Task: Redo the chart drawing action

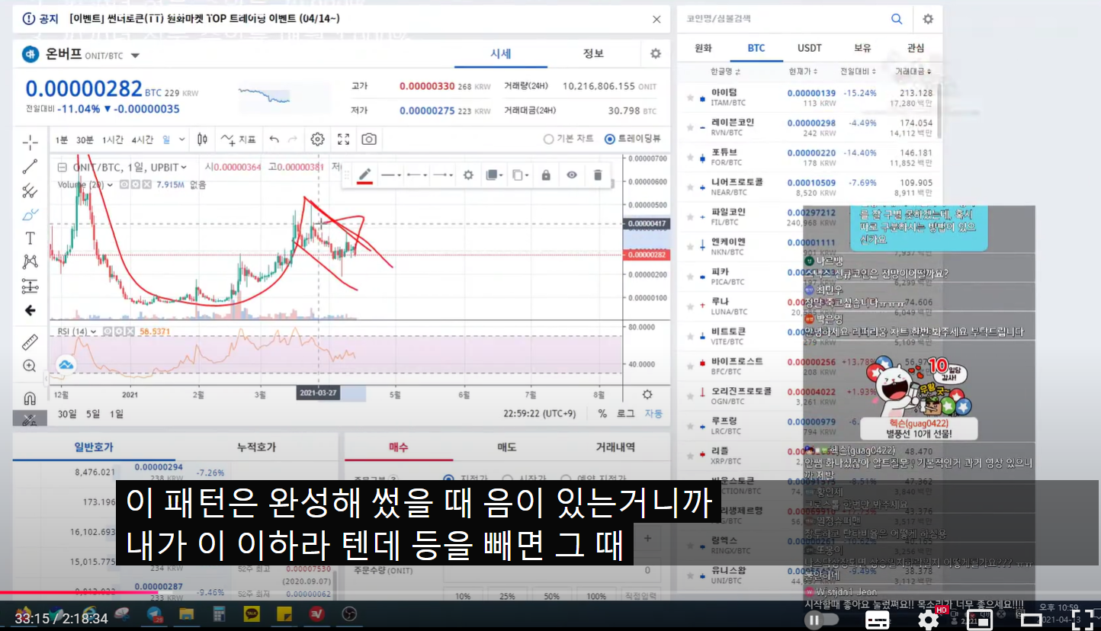Action: point(292,139)
